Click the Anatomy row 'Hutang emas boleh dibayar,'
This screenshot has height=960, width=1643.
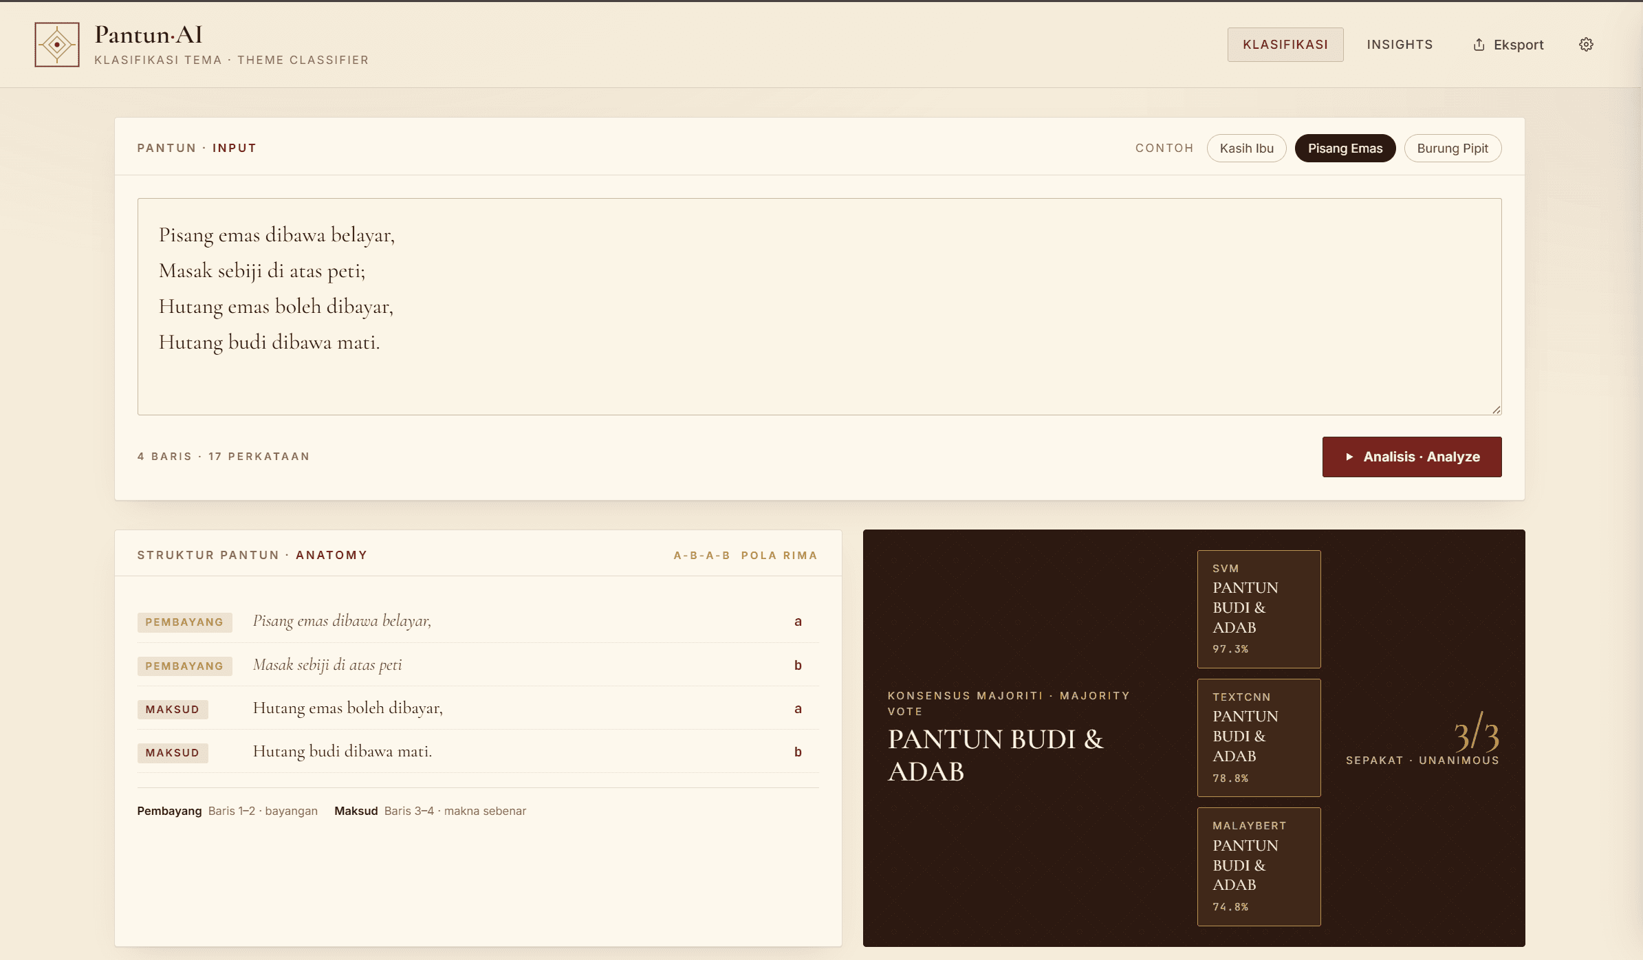click(x=478, y=708)
